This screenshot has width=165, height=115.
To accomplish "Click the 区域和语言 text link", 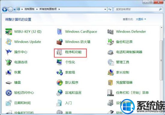I will 73,93.
